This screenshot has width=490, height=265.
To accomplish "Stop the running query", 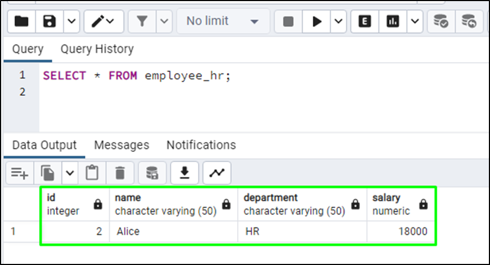I will click(288, 21).
